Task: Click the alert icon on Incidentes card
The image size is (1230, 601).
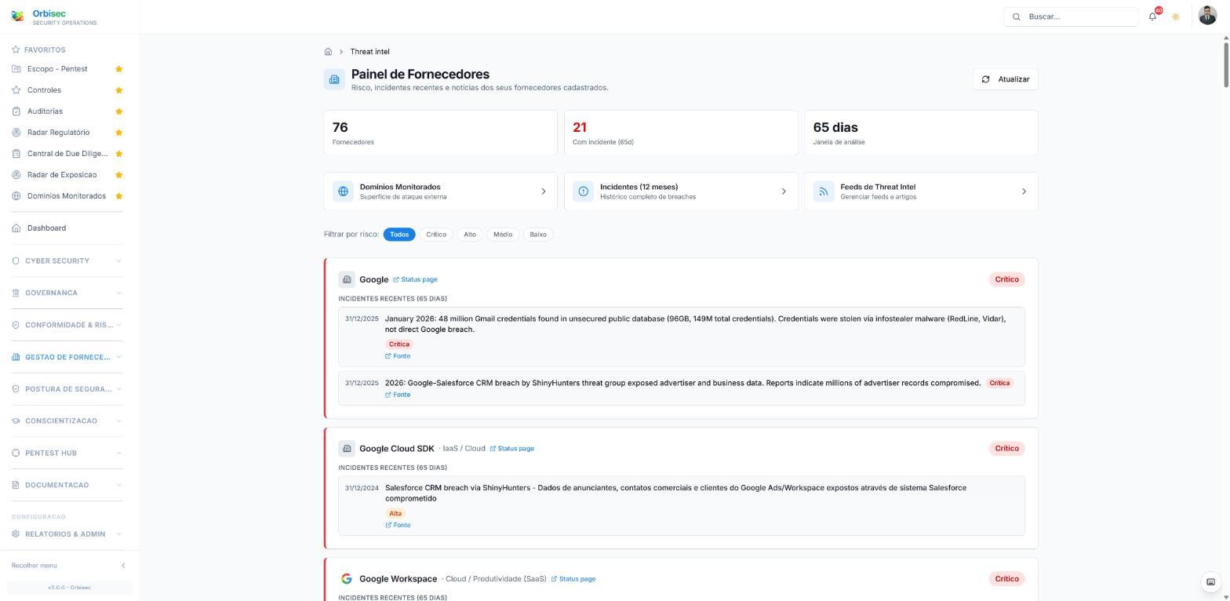Action: tap(584, 191)
